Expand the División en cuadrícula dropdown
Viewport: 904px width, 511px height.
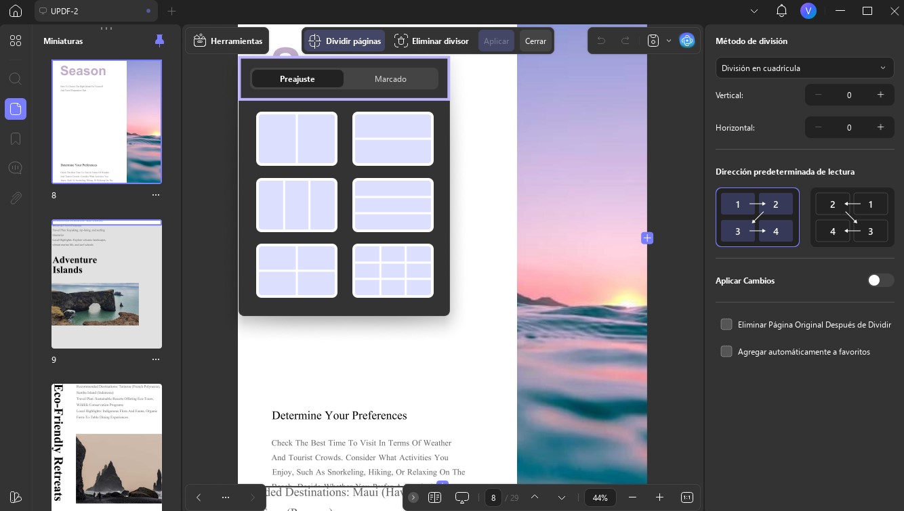[804, 68]
